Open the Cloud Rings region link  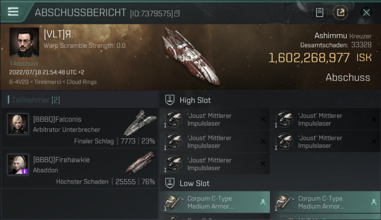tap(81, 82)
